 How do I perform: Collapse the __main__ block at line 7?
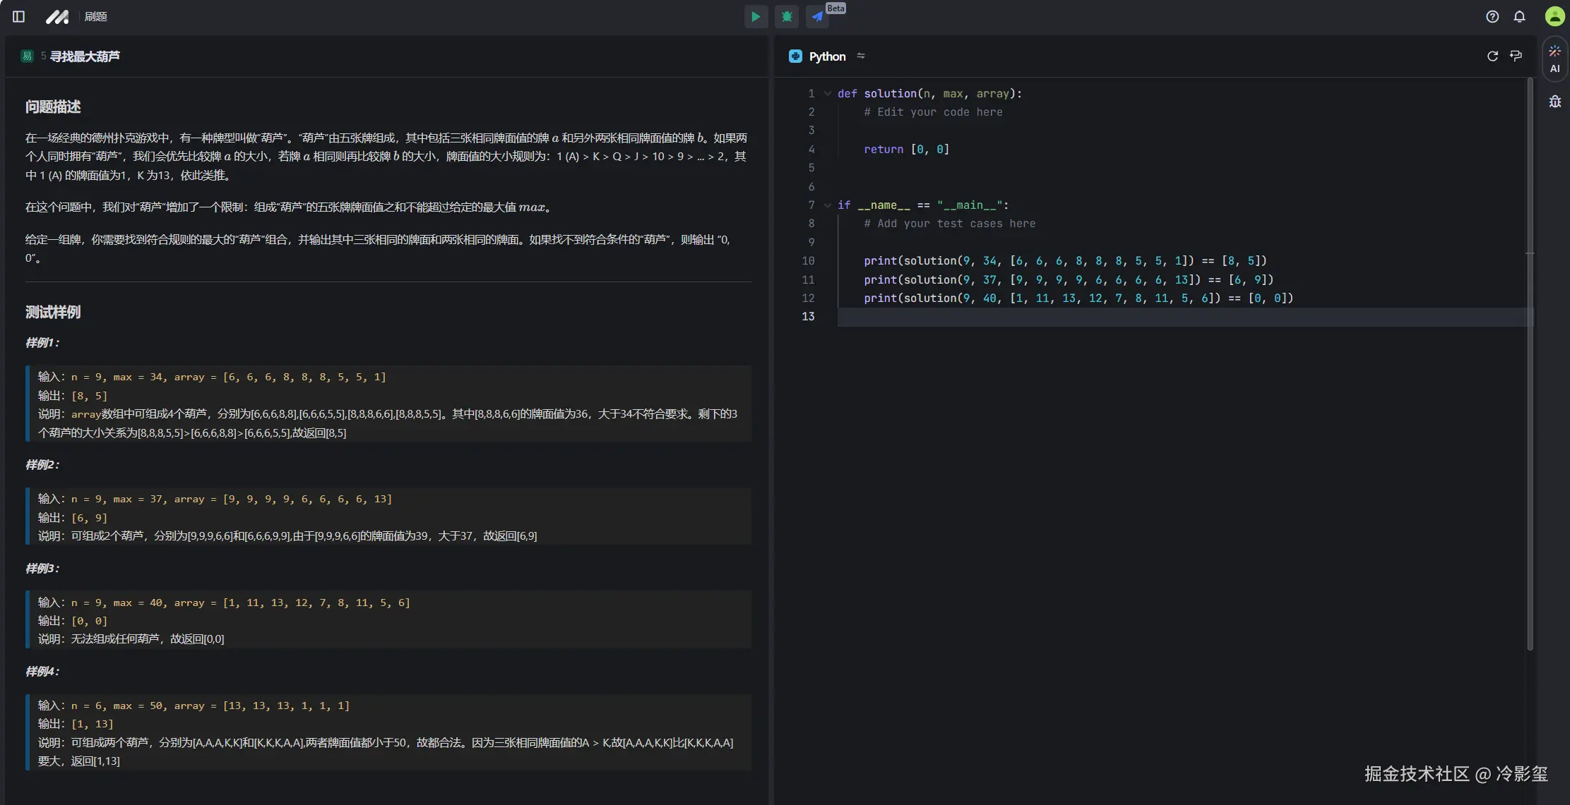(x=828, y=205)
